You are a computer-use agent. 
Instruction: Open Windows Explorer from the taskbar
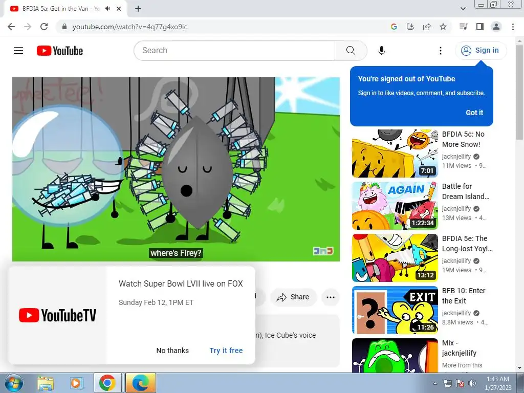click(x=46, y=383)
